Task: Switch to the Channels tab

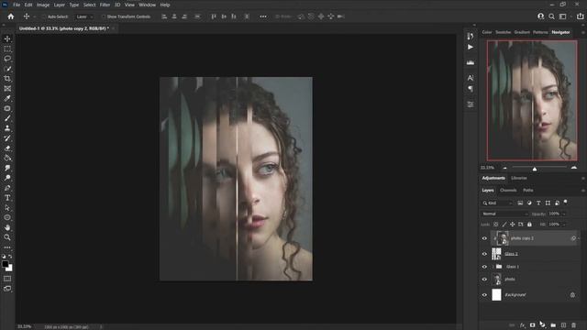Action: tap(508, 191)
